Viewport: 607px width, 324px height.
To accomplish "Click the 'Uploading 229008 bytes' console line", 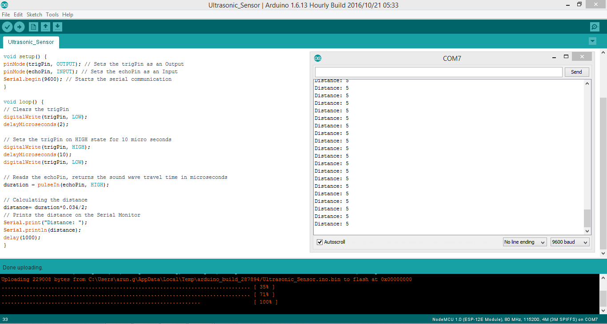I will [x=207, y=280].
